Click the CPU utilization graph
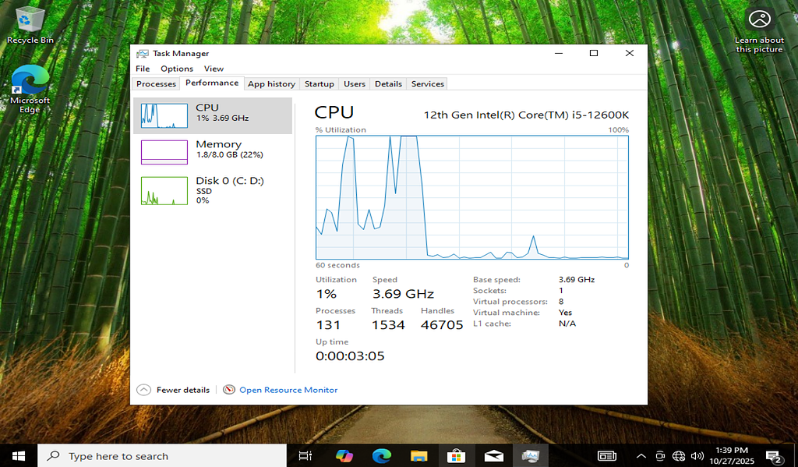Image resolution: width=798 pixels, height=467 pixels. (471, 196)
